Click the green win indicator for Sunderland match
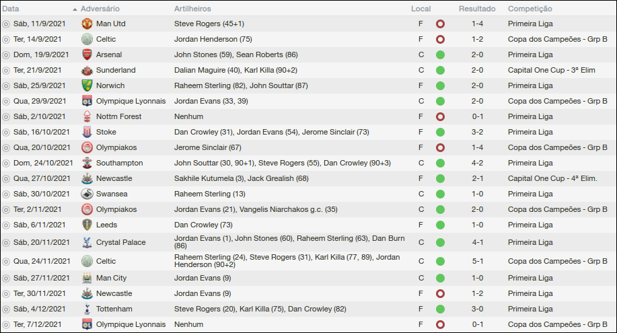Viewport: 617px width, 333px height. [x=440, y=70]
